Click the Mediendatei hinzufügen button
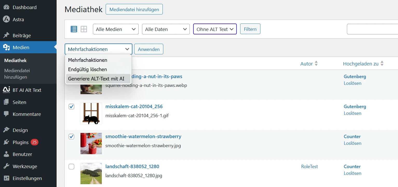This screenshot has width=398, height=187. (134, 10)
